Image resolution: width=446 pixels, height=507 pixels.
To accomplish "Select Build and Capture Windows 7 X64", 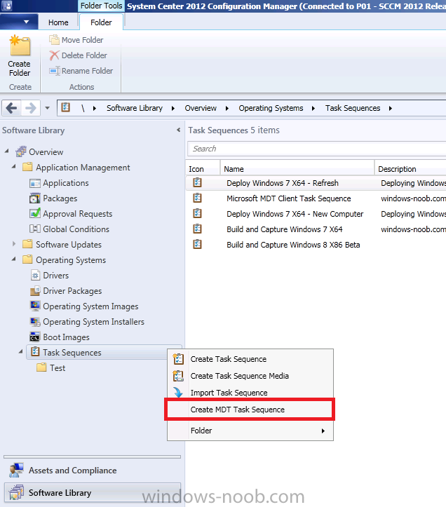I will (x=284, y=229).
